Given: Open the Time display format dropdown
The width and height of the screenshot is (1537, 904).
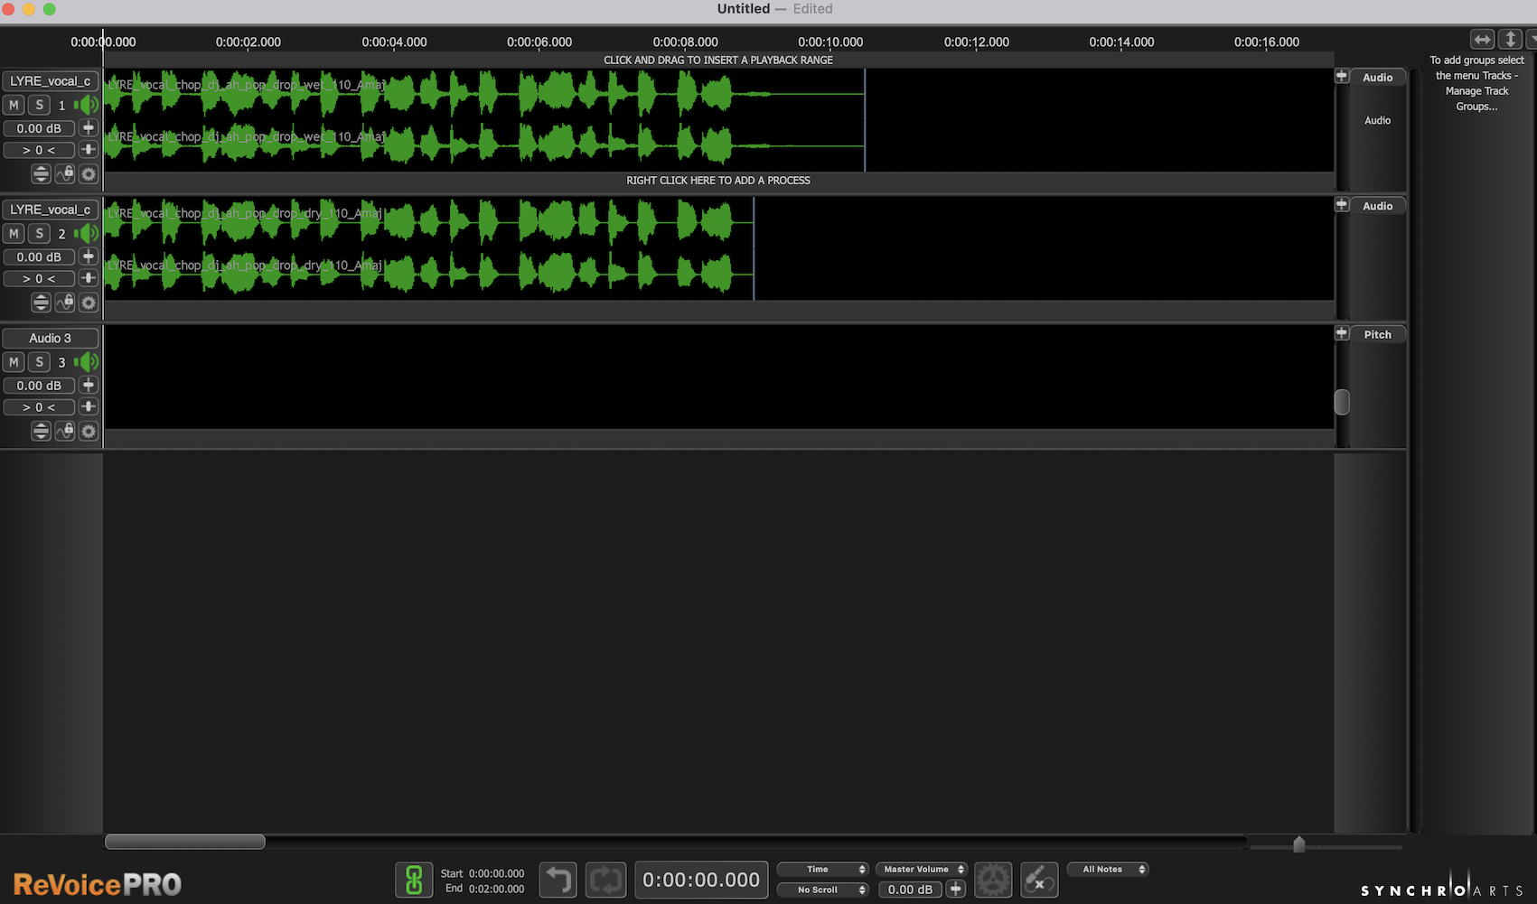Looking at the screenshot, I should [823, 869].
